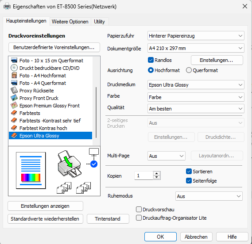Click the Kopien number field
Viewport: 252px width, 244px height.
pos(143,175)
